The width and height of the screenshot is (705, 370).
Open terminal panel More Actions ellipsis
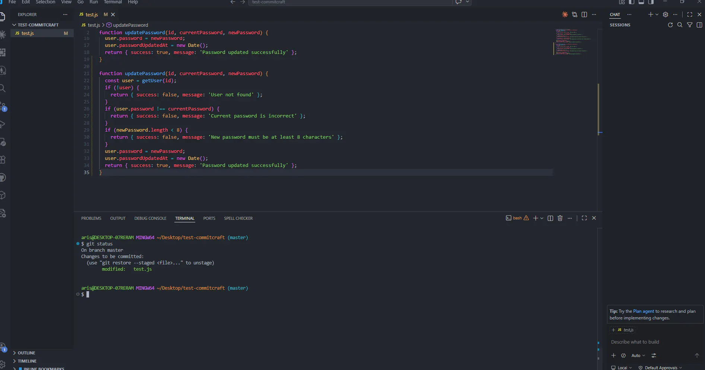pyautogui.click(x=570, y=218)
